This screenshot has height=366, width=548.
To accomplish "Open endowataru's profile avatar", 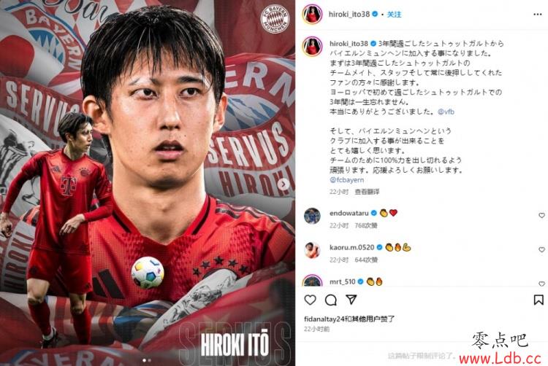I will 312,216.
